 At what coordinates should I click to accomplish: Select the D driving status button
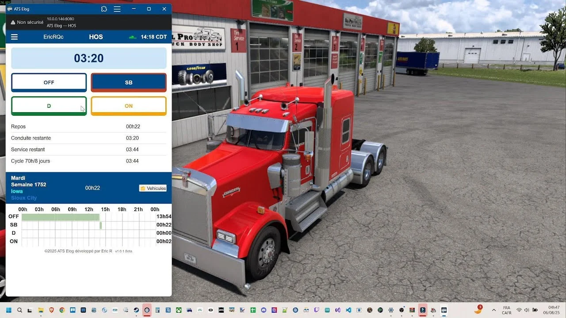pyautogui.click(x=49, y=106)
